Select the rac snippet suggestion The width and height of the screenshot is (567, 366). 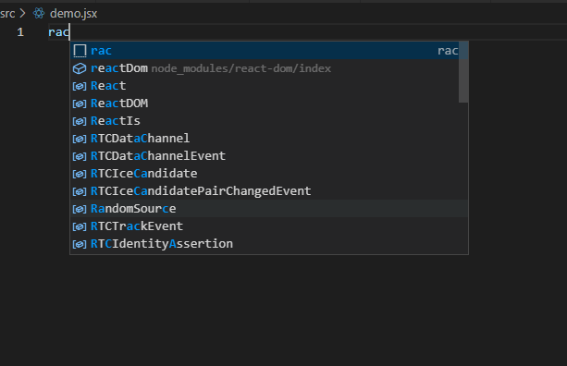click(x=265, y=51)
